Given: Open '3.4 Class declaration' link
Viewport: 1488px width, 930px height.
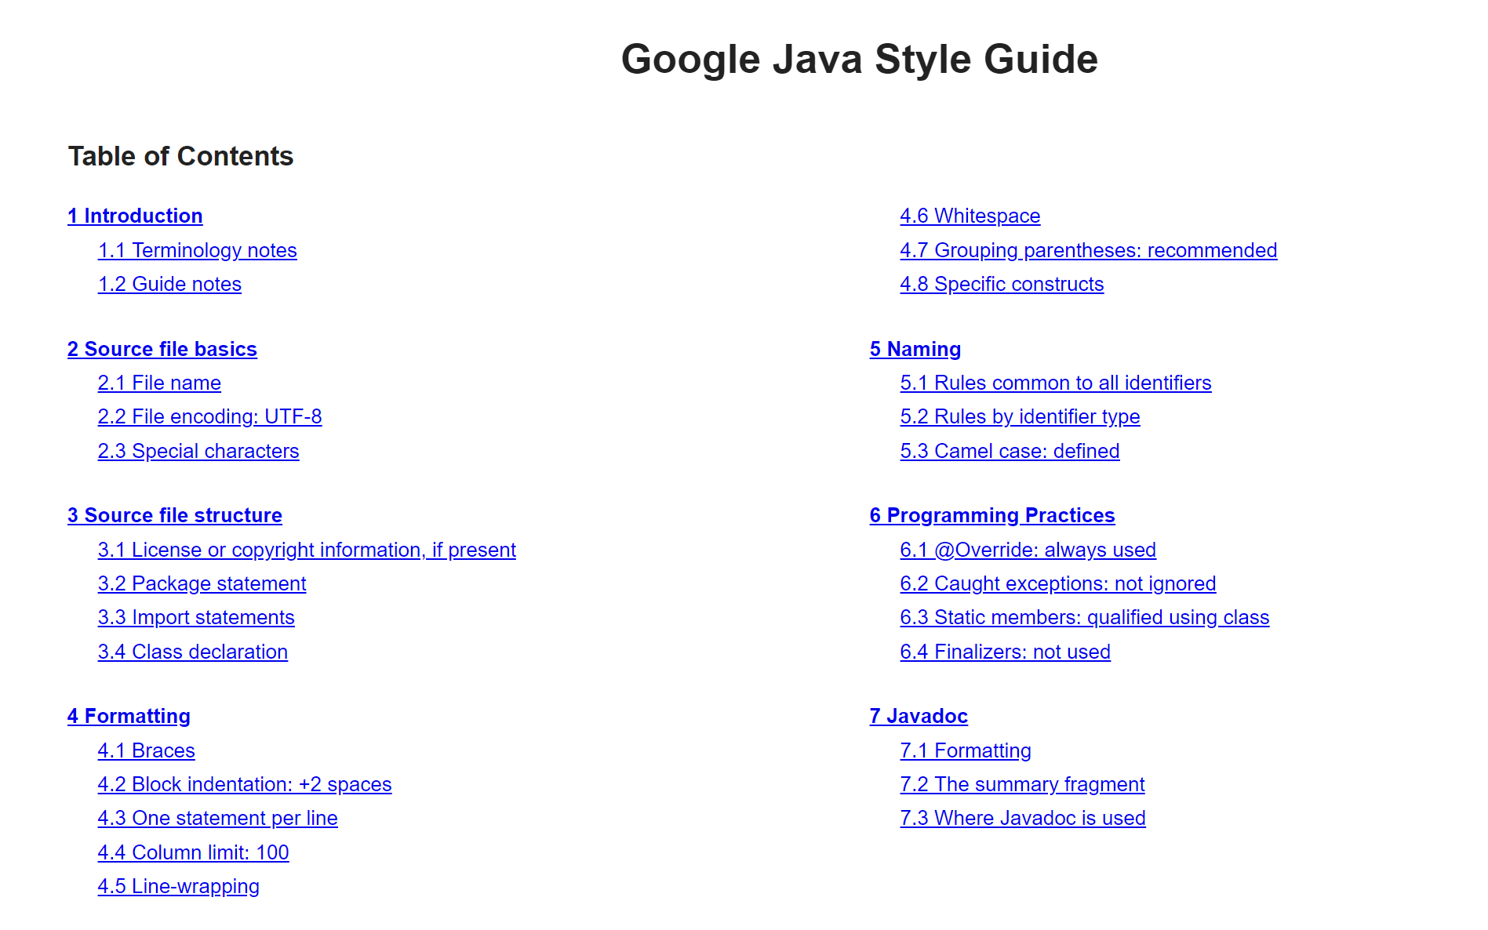Looking at the screenshot, I should [x=193, y=652].
